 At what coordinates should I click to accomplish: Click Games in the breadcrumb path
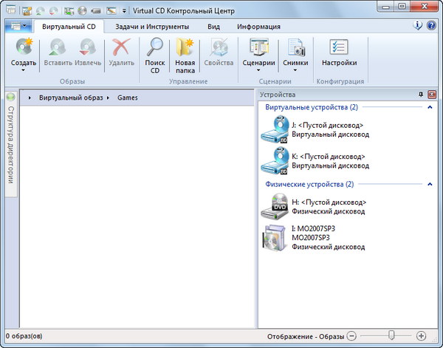click(x=127, y=98)
